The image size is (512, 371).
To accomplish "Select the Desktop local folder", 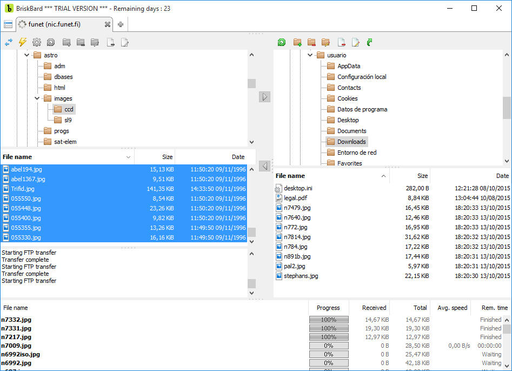I will click(x=343, y=120).
